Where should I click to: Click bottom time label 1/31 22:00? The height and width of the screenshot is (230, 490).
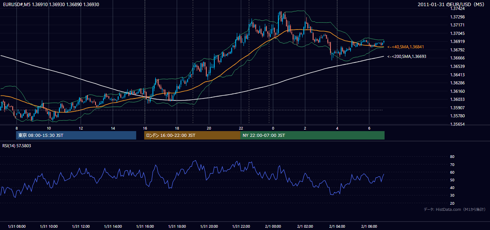[241, 227]
